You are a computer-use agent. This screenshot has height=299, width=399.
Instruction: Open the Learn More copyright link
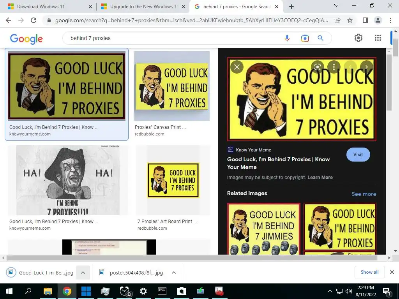(x=320, y=178)
